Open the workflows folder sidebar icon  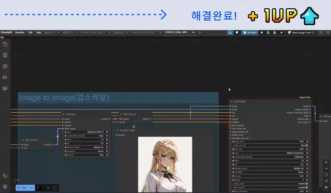[x=5, y=77]
